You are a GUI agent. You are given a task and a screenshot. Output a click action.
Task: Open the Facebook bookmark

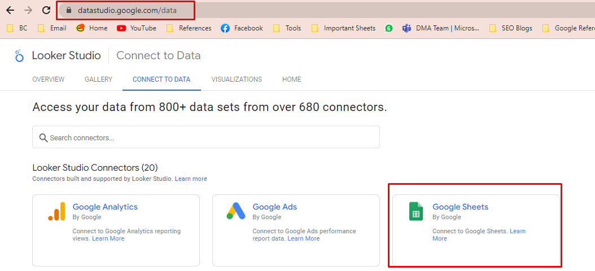242,28
